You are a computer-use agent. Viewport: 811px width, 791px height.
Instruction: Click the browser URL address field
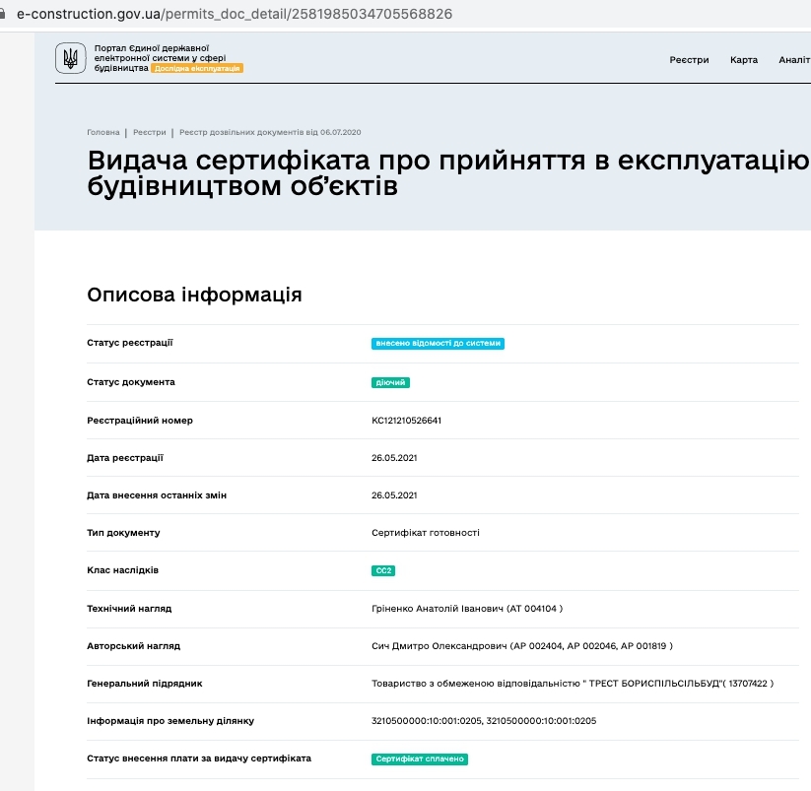click(235, 14)
